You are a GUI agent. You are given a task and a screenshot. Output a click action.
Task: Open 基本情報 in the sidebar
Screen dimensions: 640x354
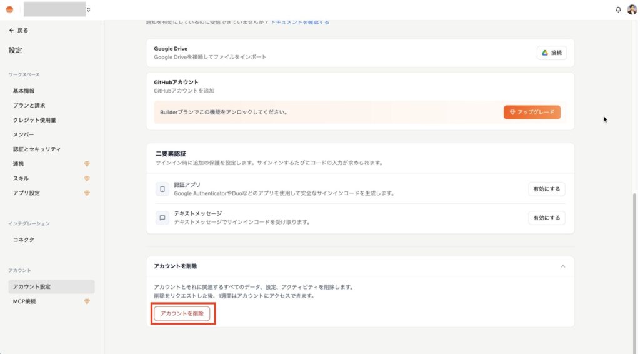(24, 91)
